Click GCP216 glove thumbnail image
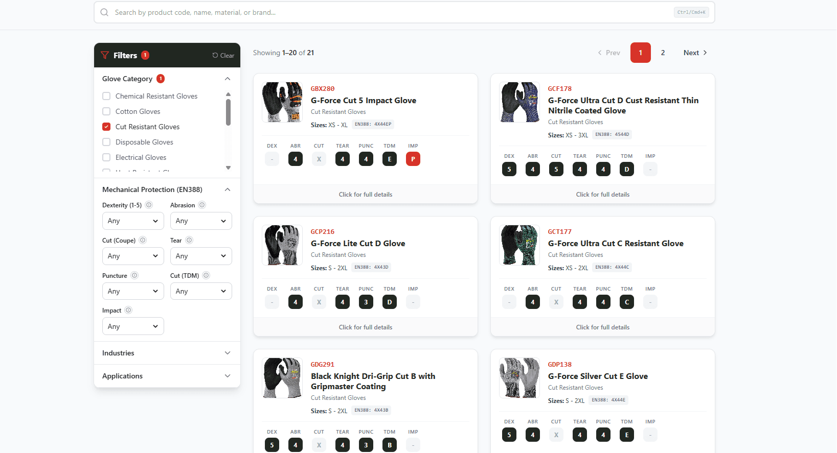Screen dimensions: 837x453 click(x=282, y=245)
